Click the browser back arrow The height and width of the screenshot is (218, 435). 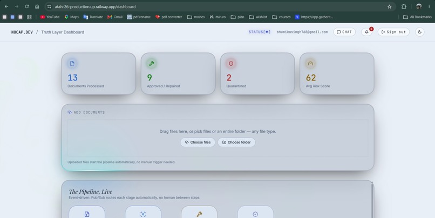pos(6,6)
